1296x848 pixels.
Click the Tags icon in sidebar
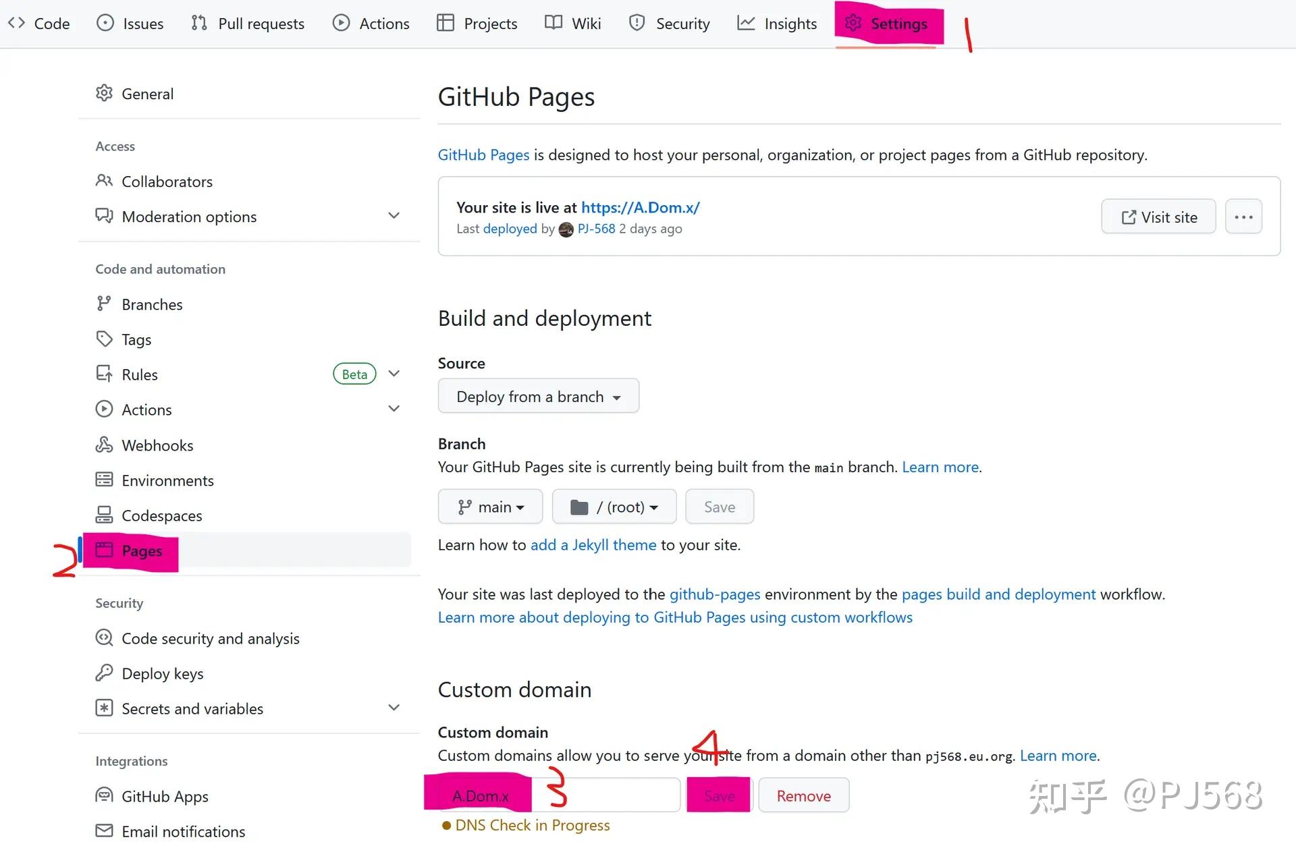[x=103, y=339]
